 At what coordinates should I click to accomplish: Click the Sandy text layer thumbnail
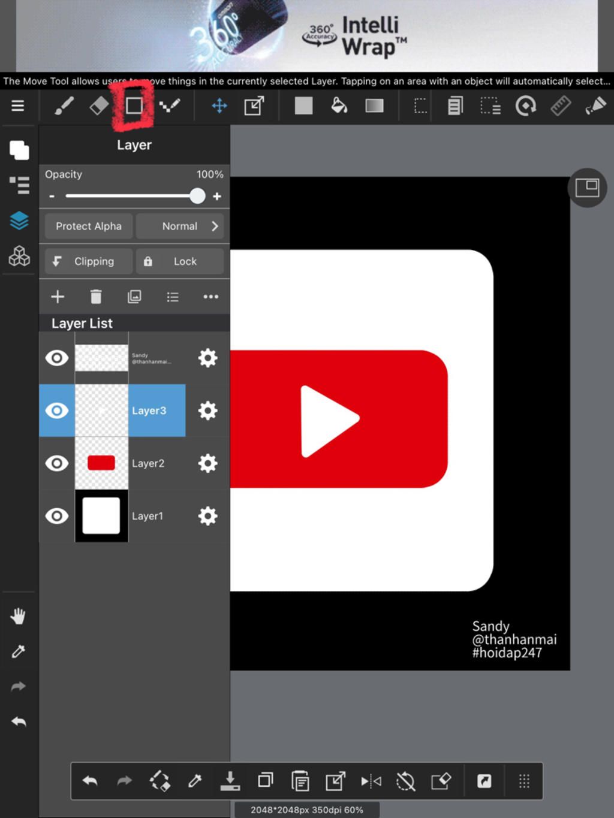point(101,358)
